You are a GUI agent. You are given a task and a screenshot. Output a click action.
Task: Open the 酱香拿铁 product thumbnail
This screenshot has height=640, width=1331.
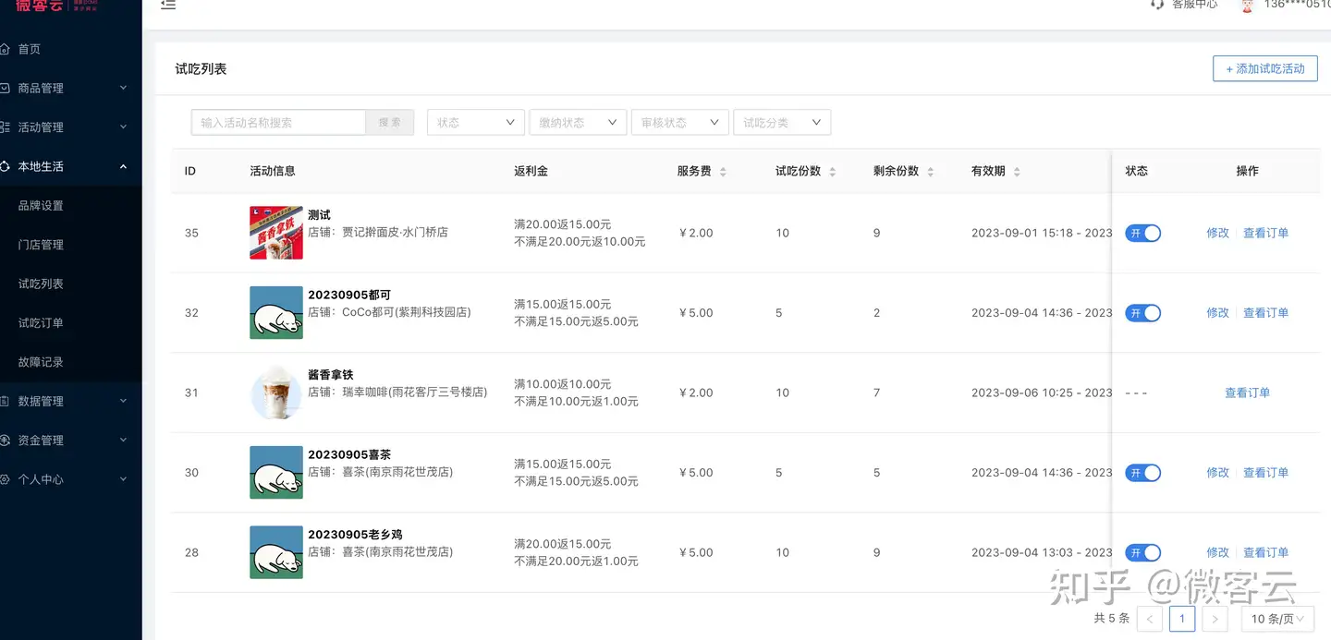coord(276,392)
